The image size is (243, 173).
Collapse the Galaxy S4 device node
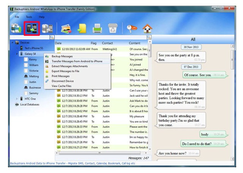pos(17,54)
